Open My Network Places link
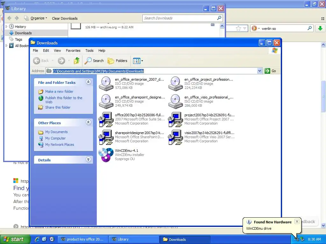The height and width of the screenshot is (244, 326). [x=60, y=145]
